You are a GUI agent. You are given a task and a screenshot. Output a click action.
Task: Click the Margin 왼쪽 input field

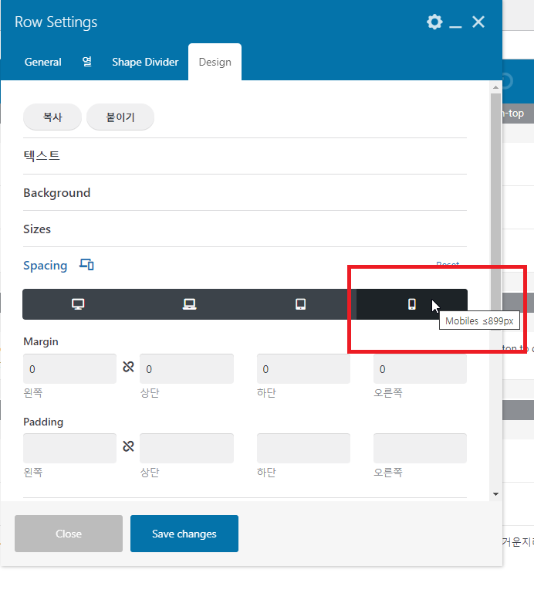click(70, 369)
